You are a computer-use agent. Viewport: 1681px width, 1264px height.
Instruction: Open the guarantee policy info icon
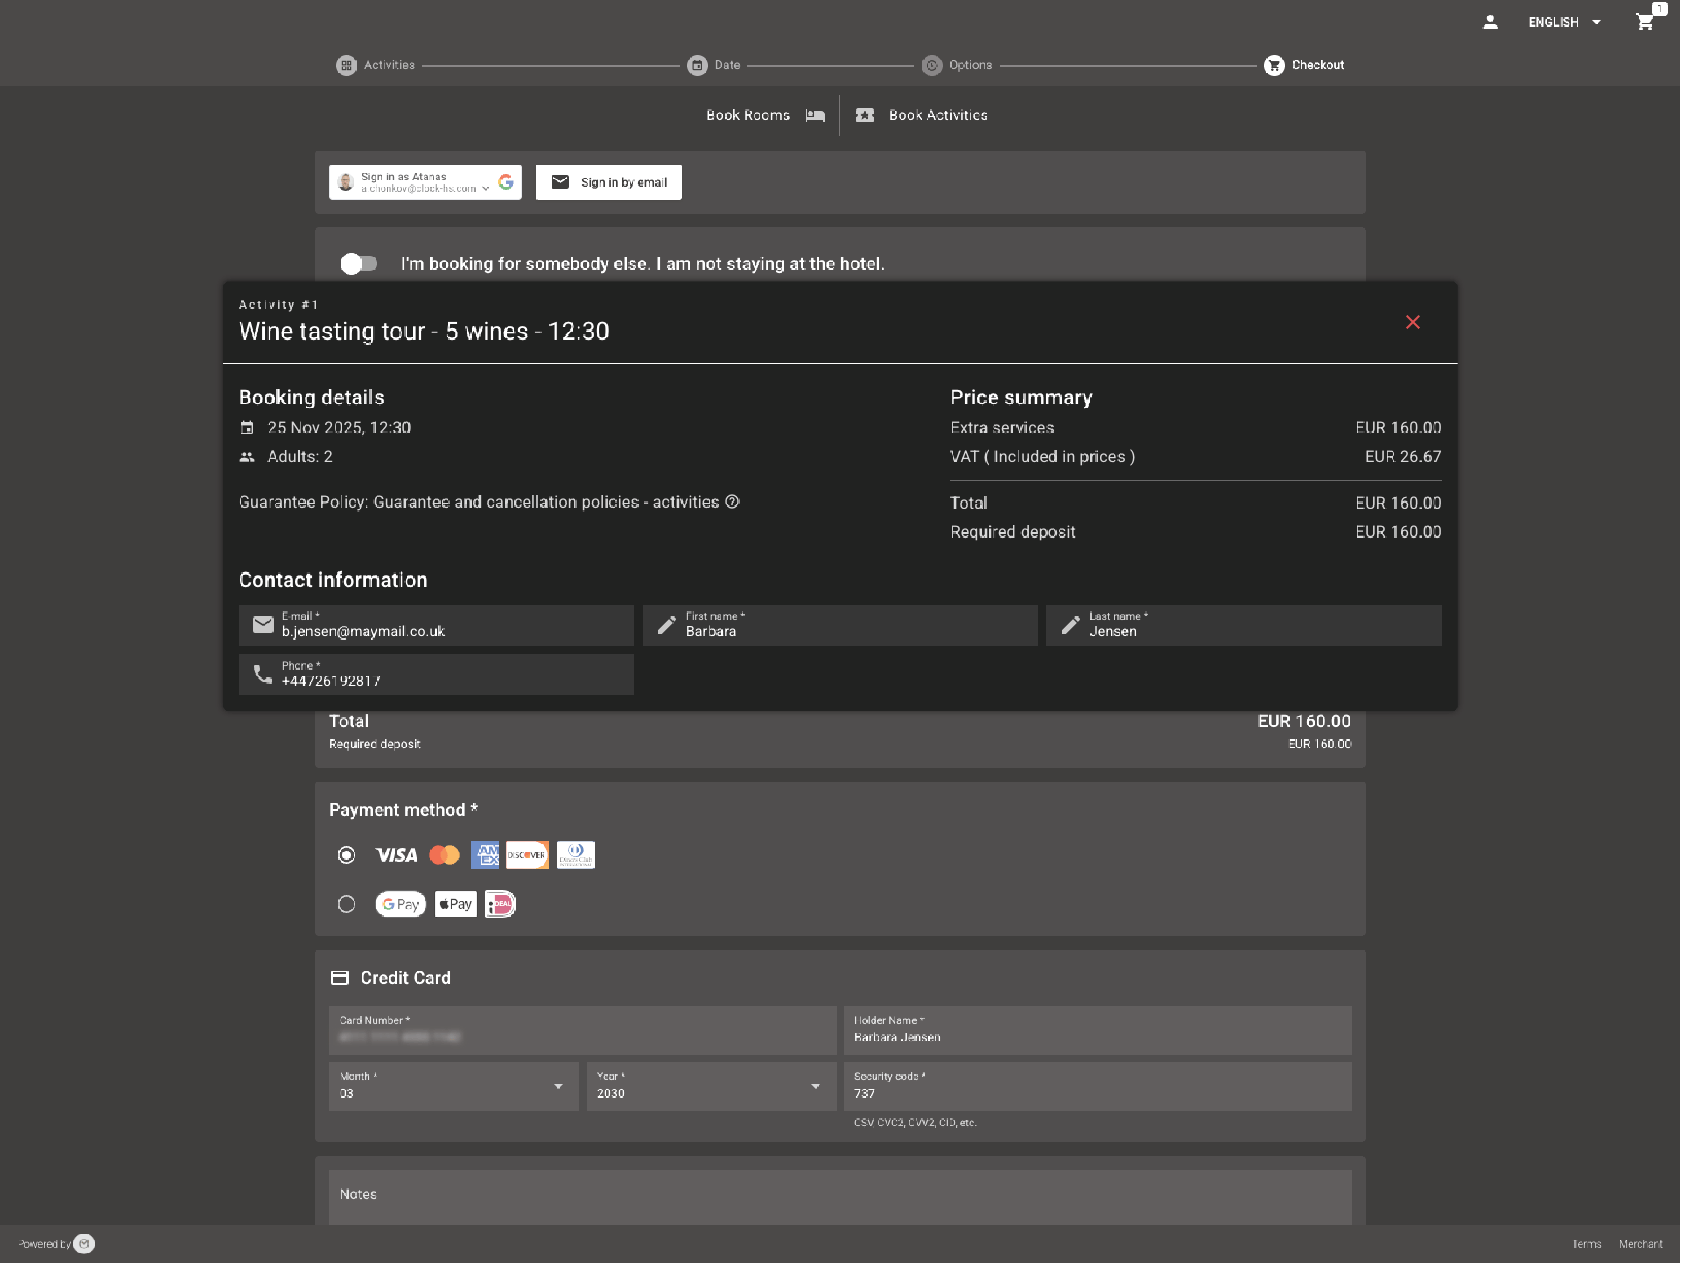point(732,501)
